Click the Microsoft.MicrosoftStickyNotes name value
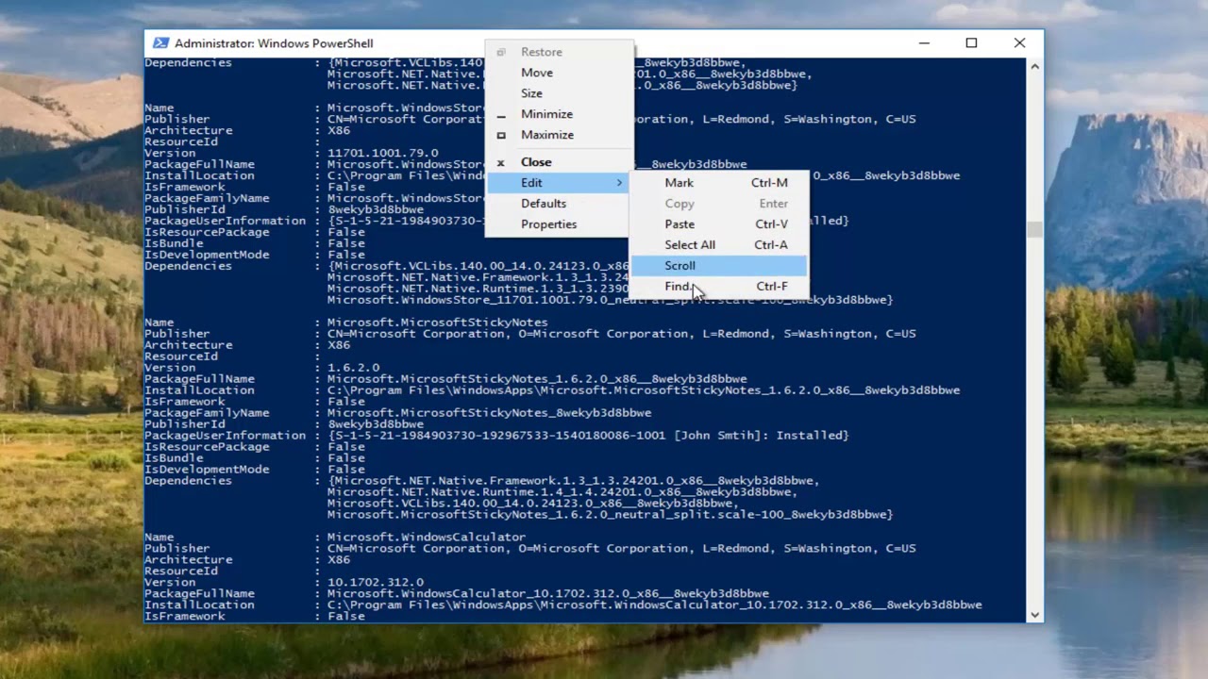 [x=437, y=323]
